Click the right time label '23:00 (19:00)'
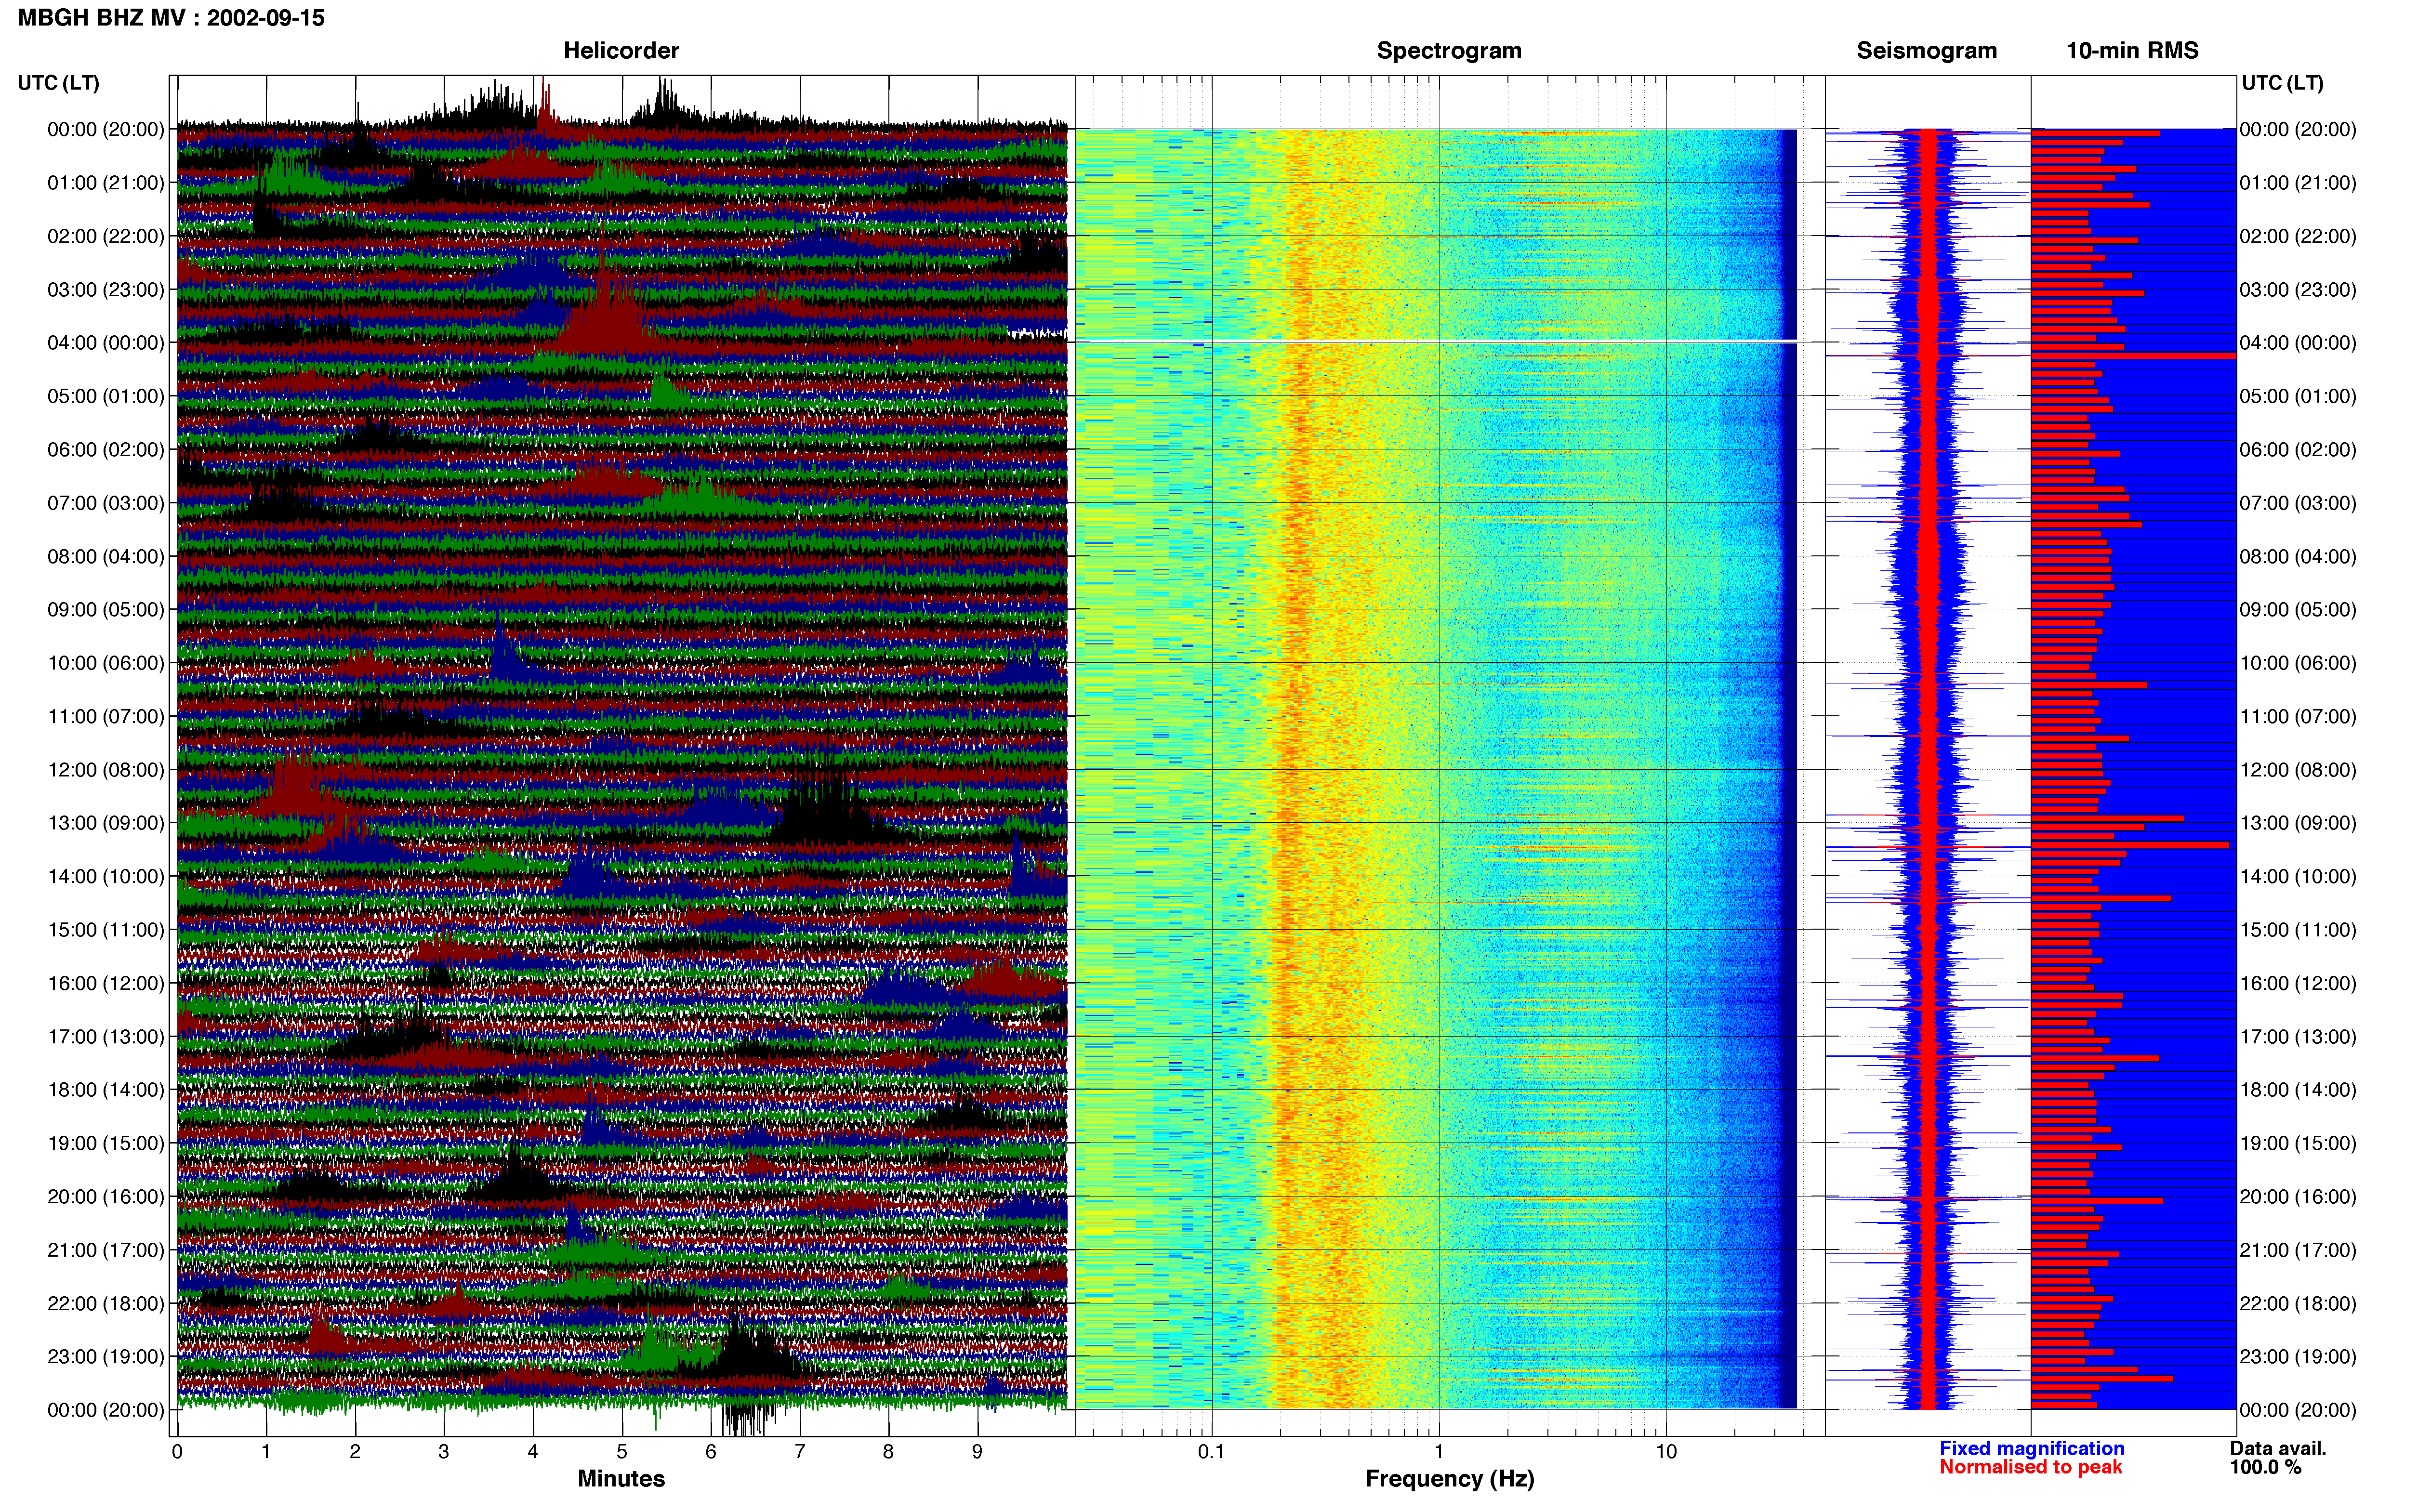 [x=2298, y=1357]
